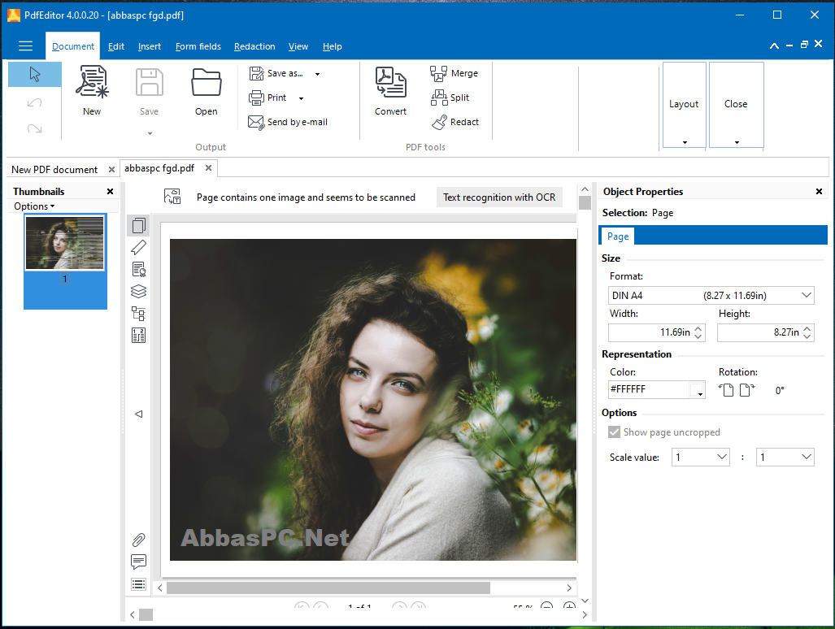Open the layers sidebar icon
The width and height of the screenshot is (835, 629).
[x=138, y=292]
